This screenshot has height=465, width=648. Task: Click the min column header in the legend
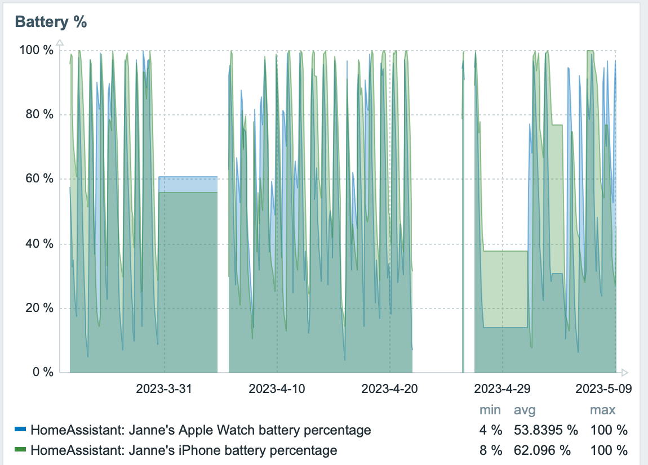pos(490,410)
